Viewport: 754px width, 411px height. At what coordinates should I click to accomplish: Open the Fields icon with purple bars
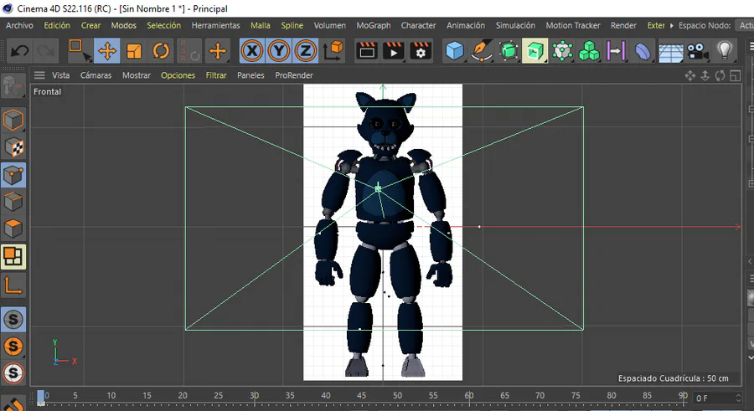click(616, 51)
